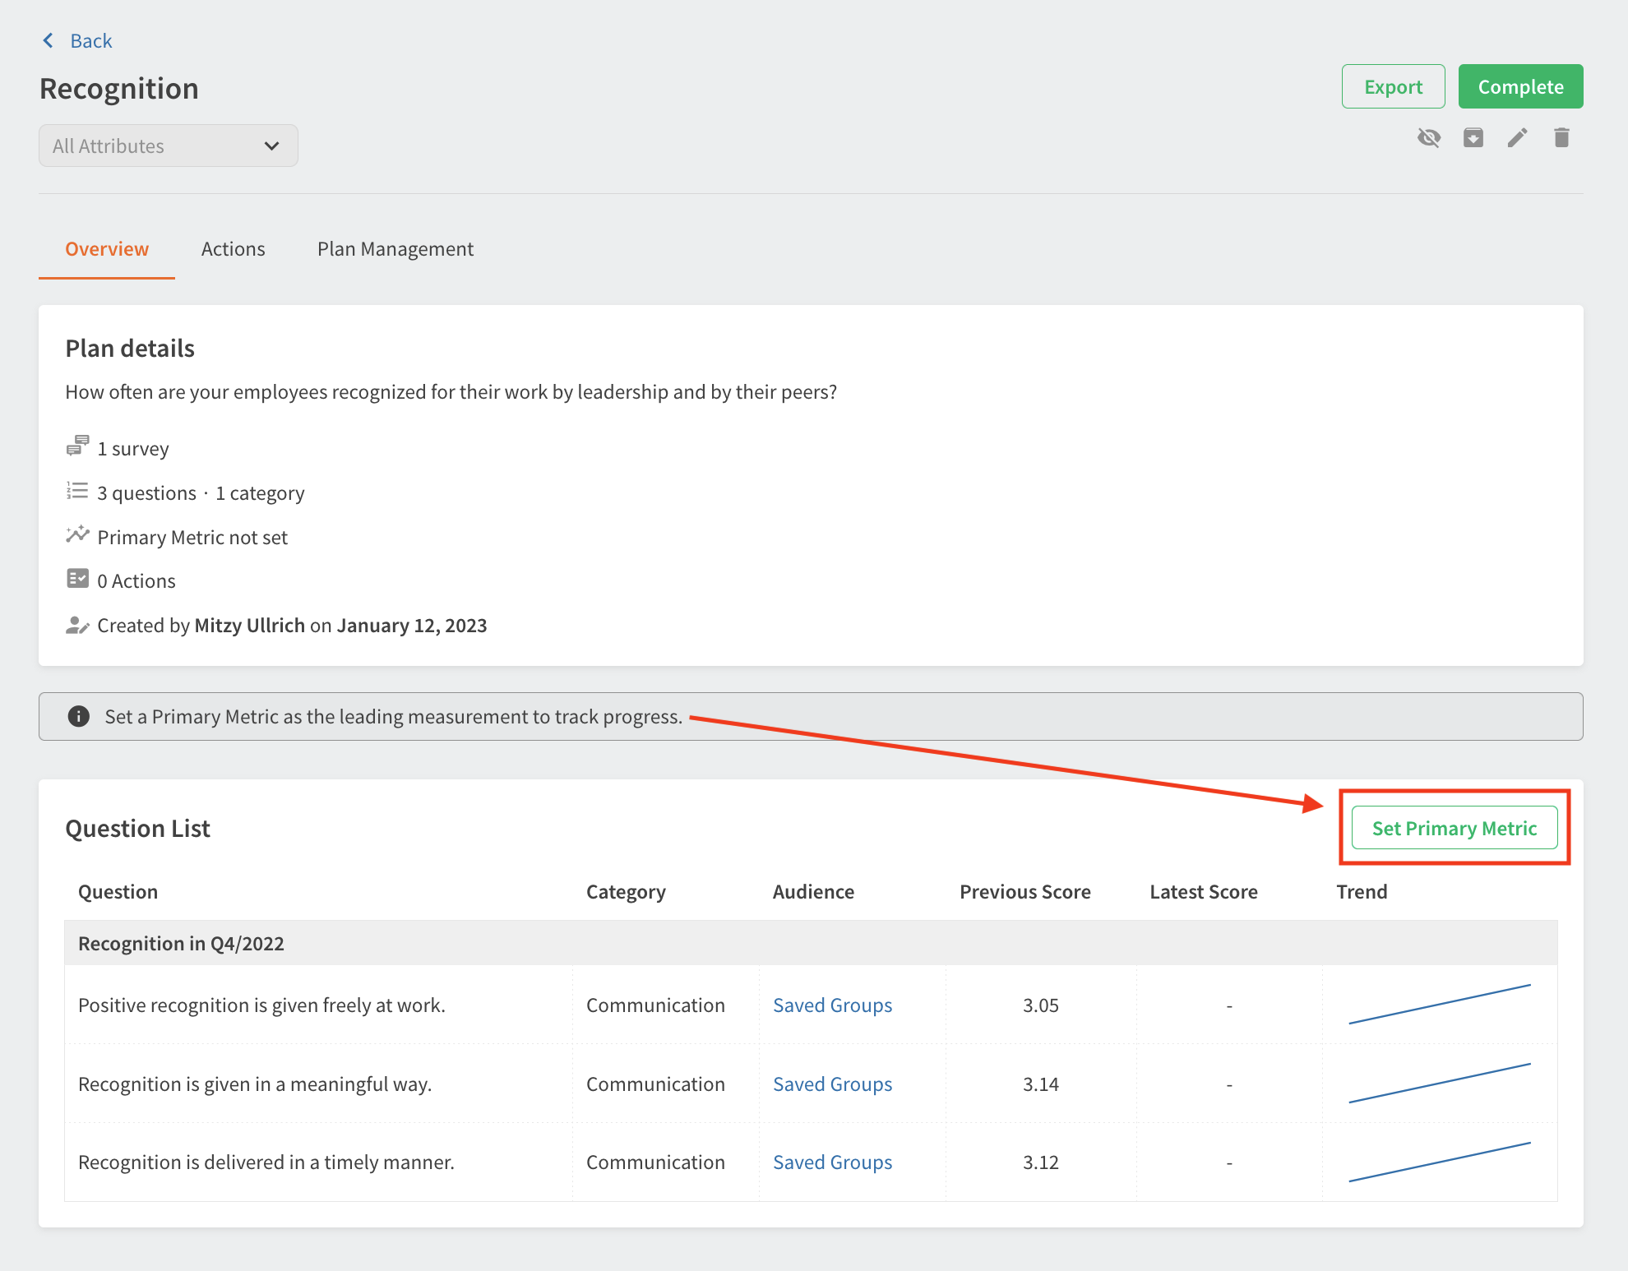Click the archive plan icon
The height and width of the screenshot is (1271, 1628).
[x=1473, y=137]
